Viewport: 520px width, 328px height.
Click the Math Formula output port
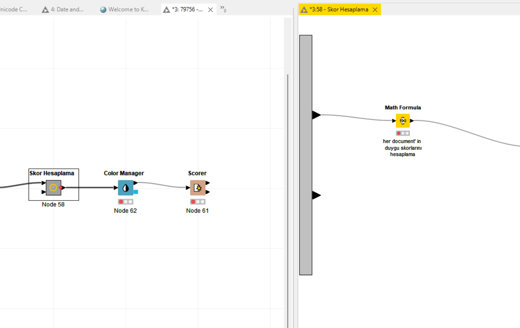pyautogui.click(x=412, y=121)
